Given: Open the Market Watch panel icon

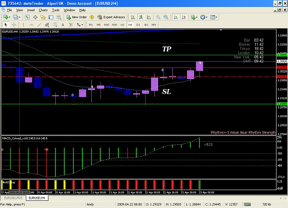Looking at the screenshot, I should (x=27, y=17).
